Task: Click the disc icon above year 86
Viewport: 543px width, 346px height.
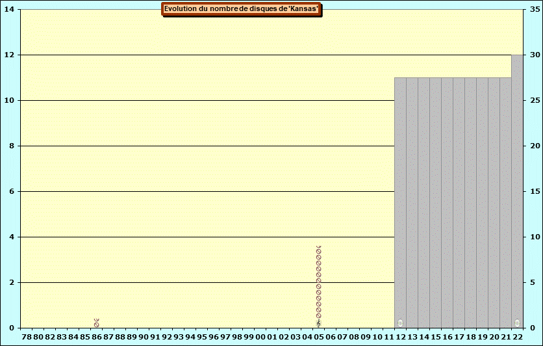Action: pos(96,323)
